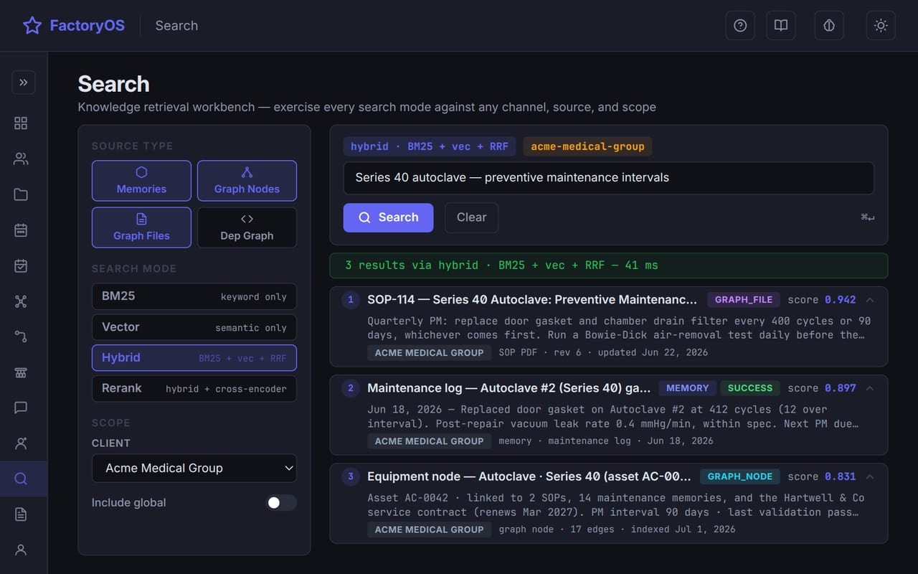Toggle the Graph Files source type
The height and width of the screenshot is (574, 918).
click(141, 227)
